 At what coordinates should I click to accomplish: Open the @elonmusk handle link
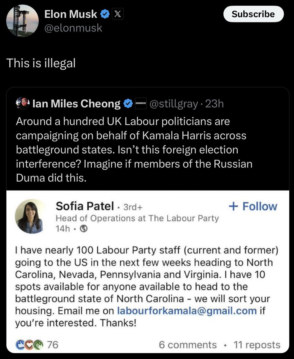[73, 28]
